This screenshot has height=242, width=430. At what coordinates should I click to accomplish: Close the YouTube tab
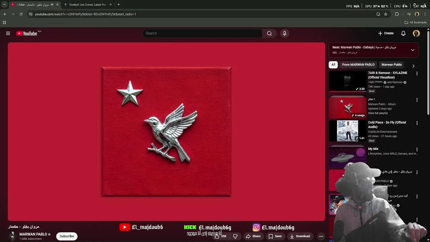57,5
